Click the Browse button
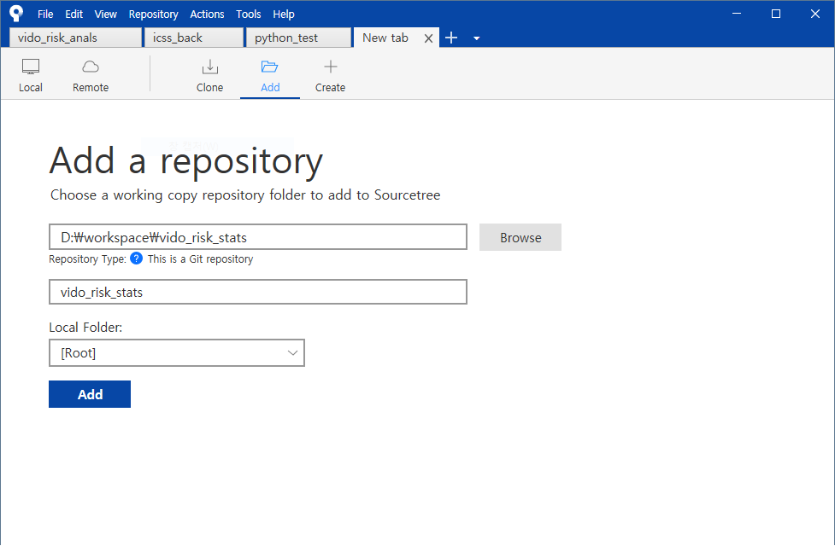835x546 pixels. pos(520,237)
